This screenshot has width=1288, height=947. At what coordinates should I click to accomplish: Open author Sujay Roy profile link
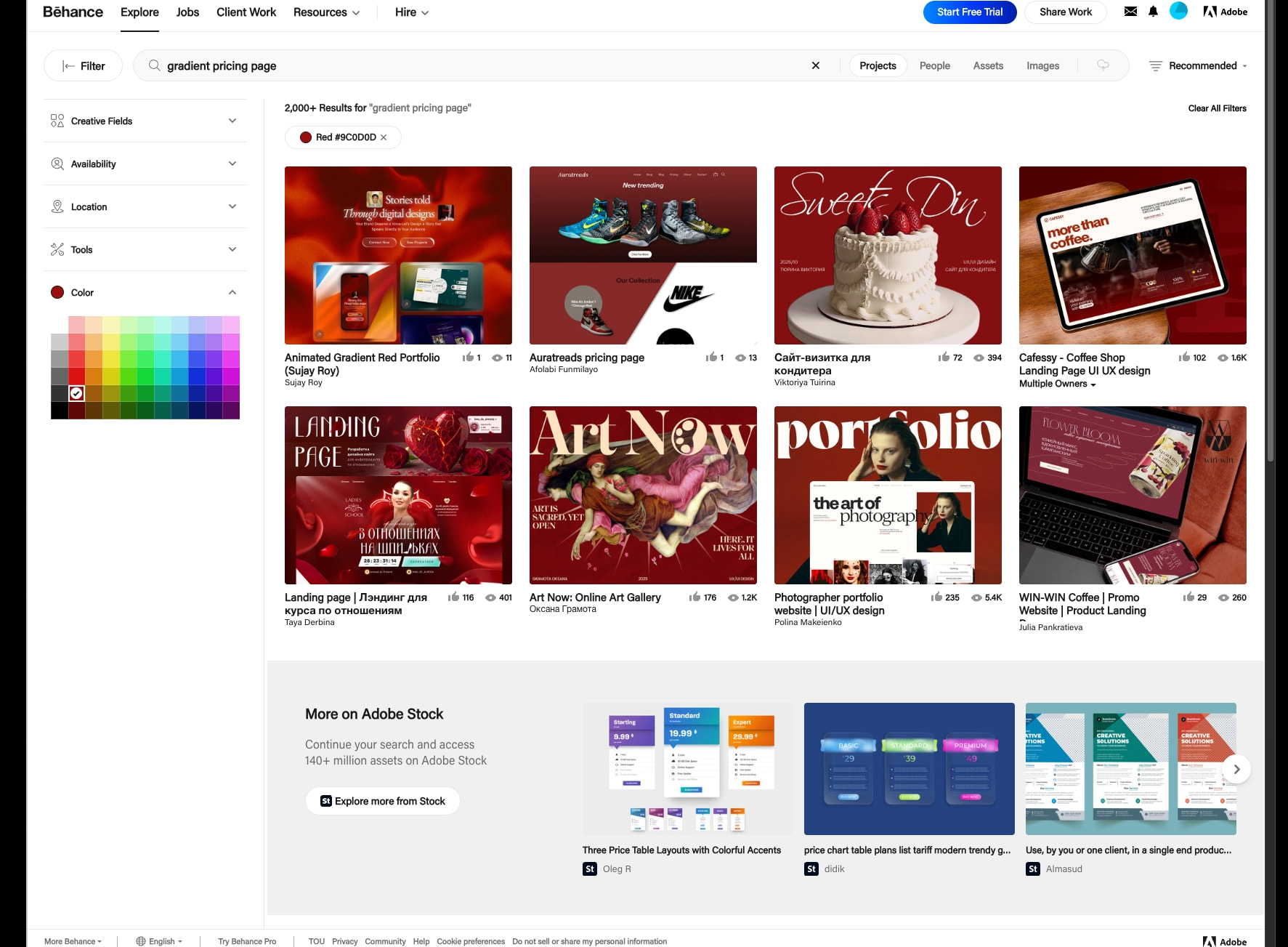coord(303,382)
